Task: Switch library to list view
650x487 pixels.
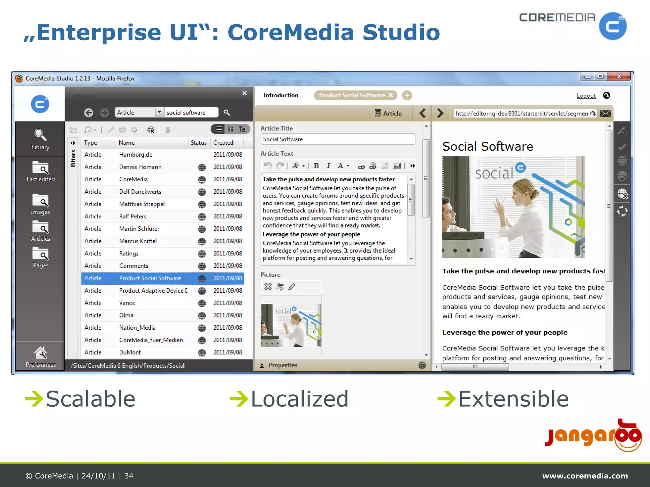Action: pos(219,129)
